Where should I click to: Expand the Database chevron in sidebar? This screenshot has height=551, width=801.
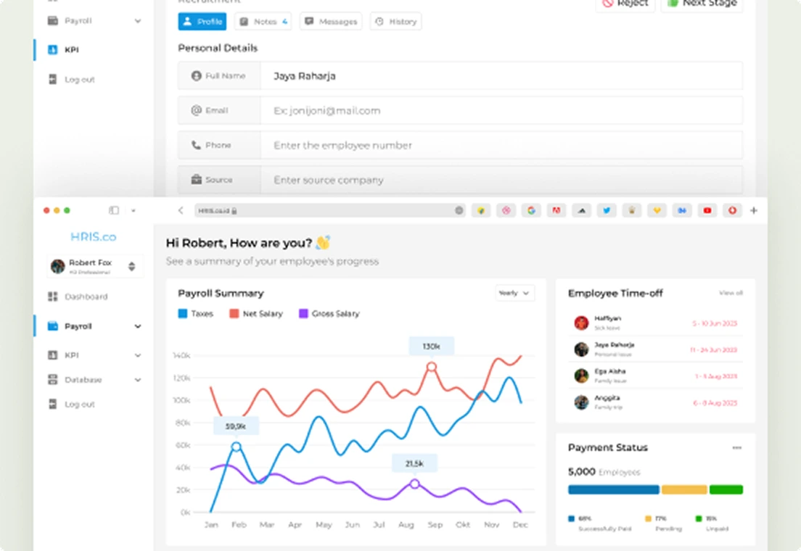pos(138,379)
